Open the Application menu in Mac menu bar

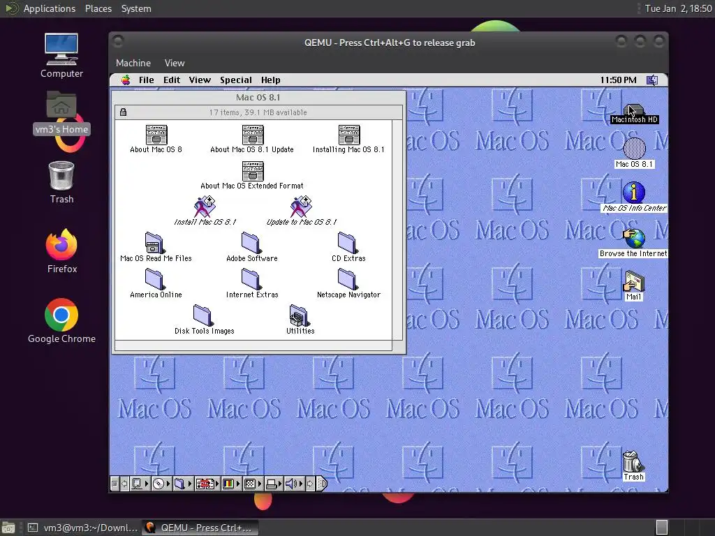pos(653,80)
